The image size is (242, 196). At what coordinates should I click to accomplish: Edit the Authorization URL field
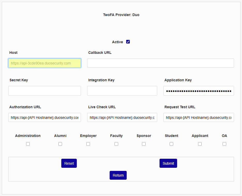coord(44,118)
